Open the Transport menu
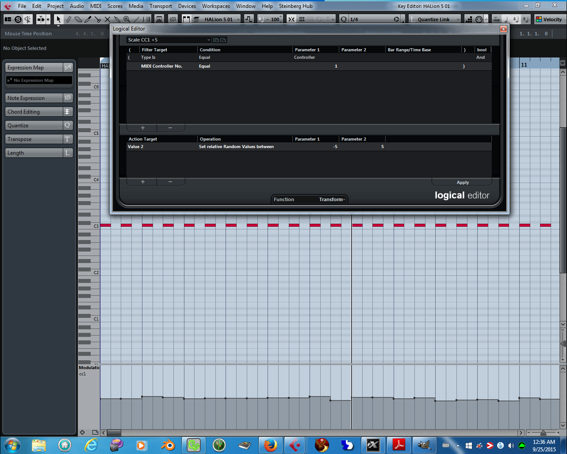Viewport: 567px width, 454px height. point(161,6)
